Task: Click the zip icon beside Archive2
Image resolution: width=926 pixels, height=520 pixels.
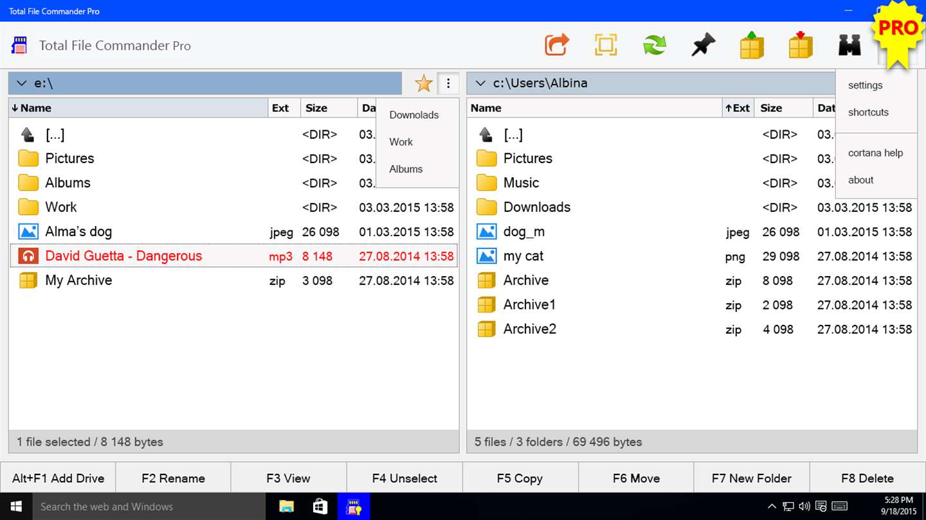Action: [x=487, y=329]
